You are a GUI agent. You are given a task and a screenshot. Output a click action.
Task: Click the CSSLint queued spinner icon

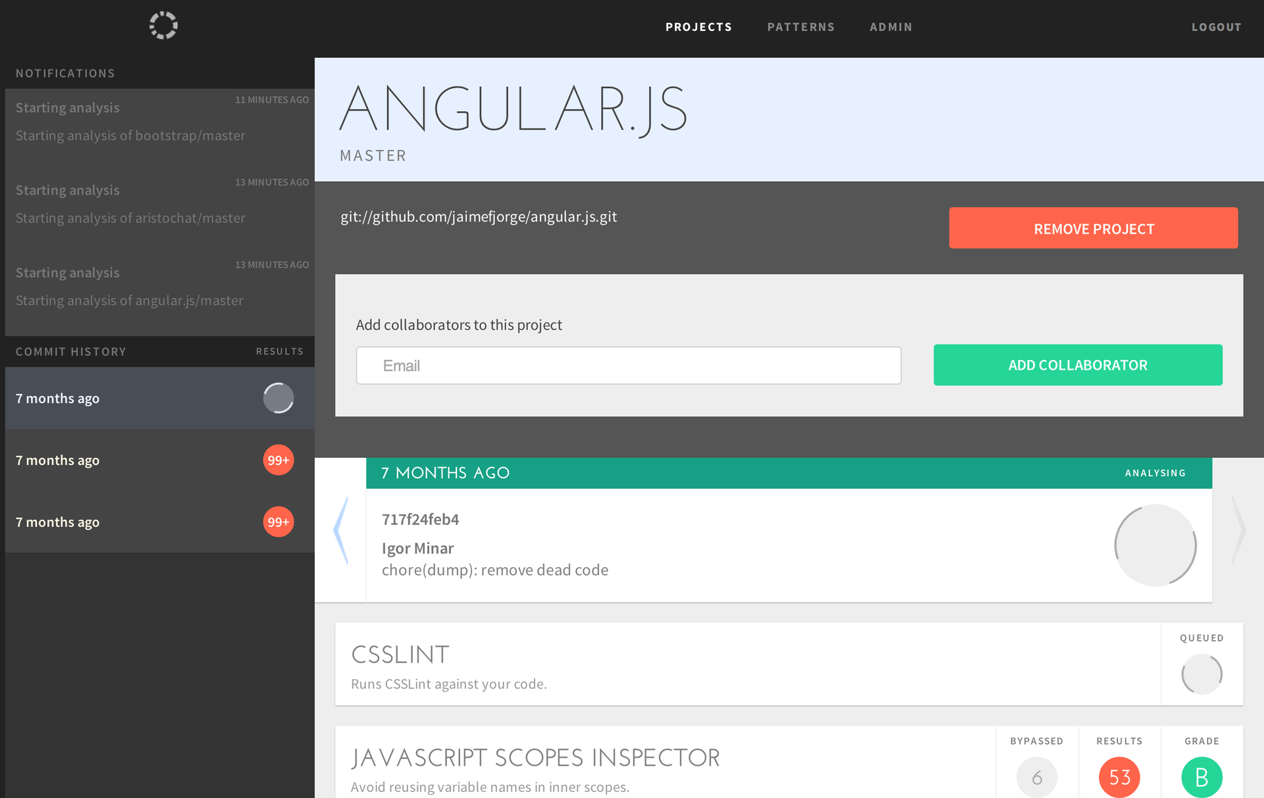1201,674
